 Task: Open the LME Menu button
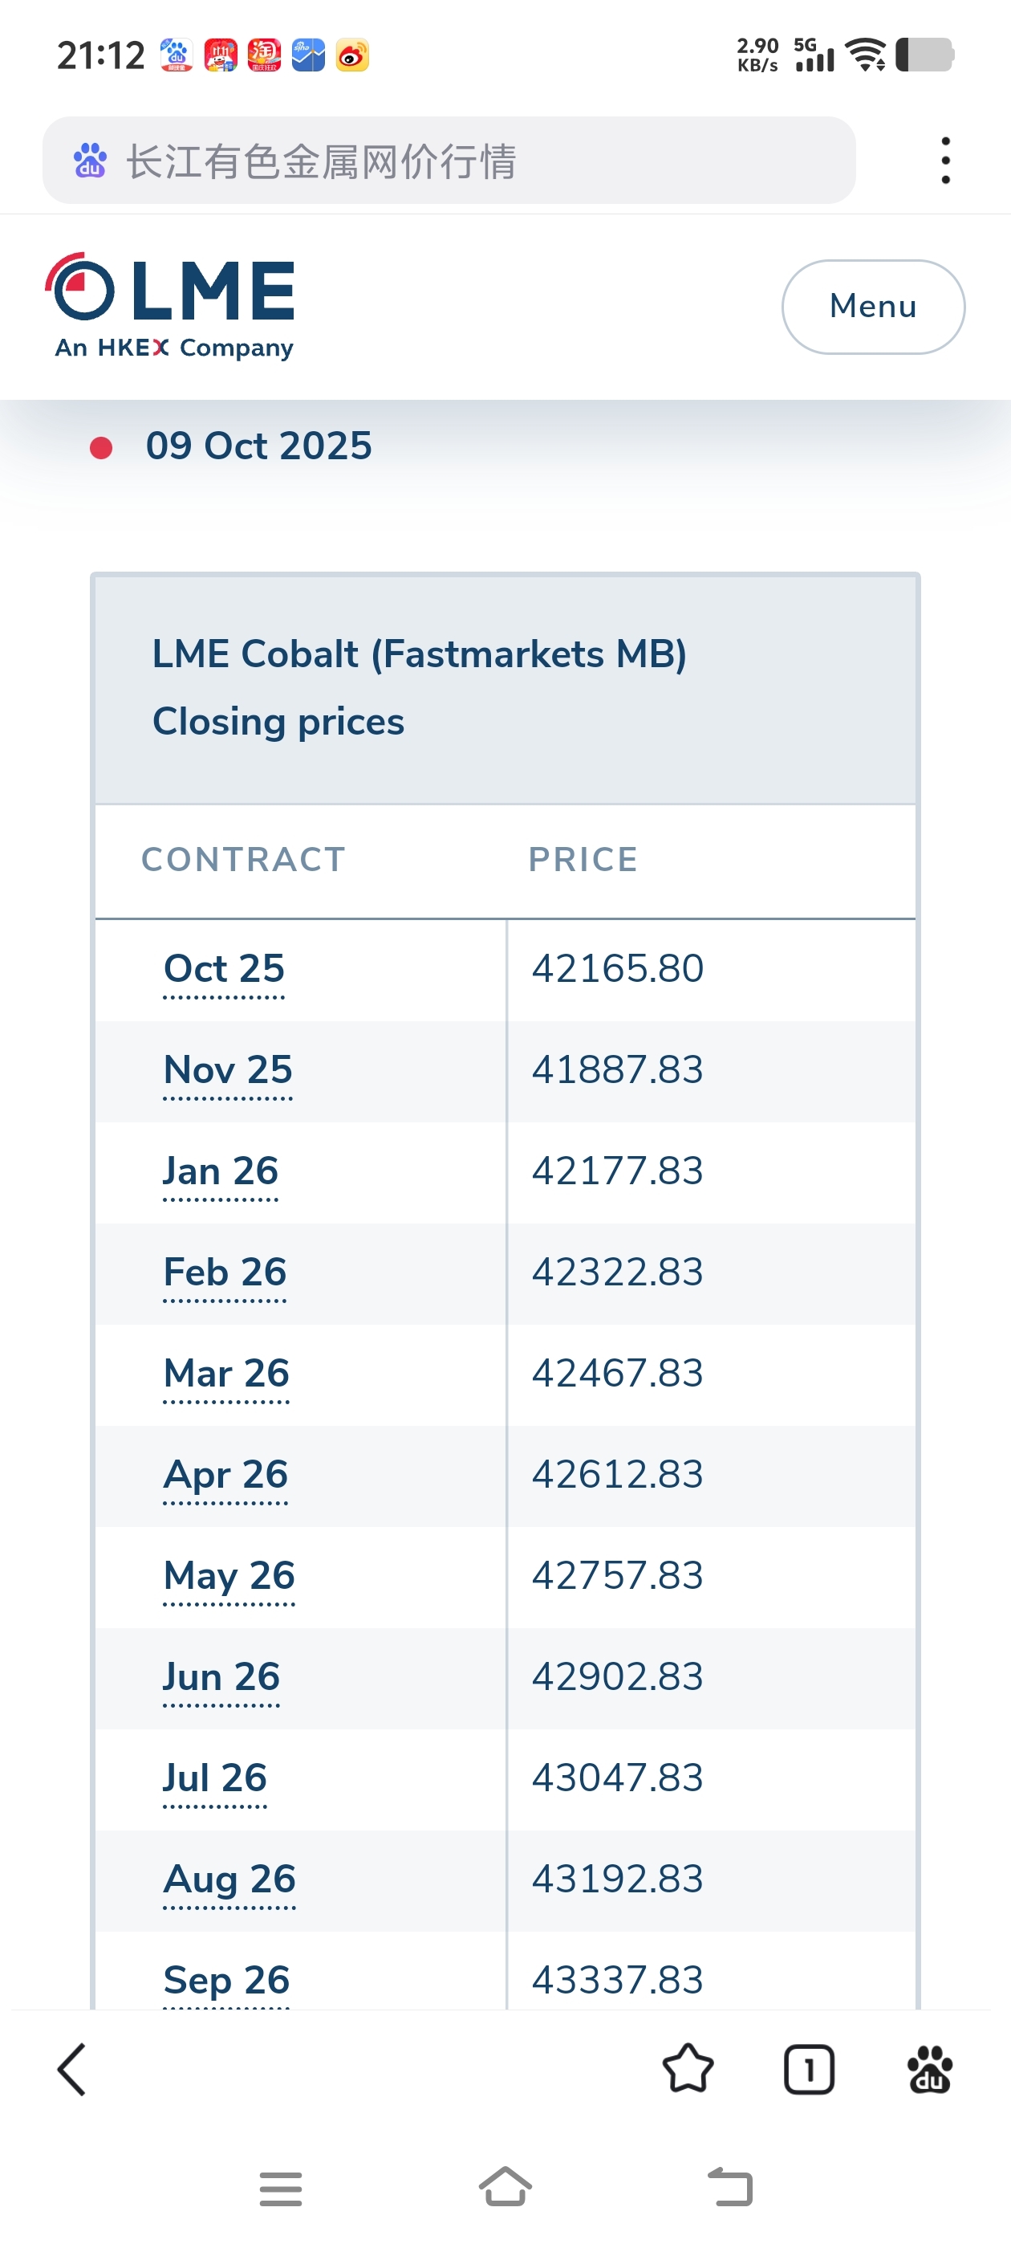pos(872,307)
